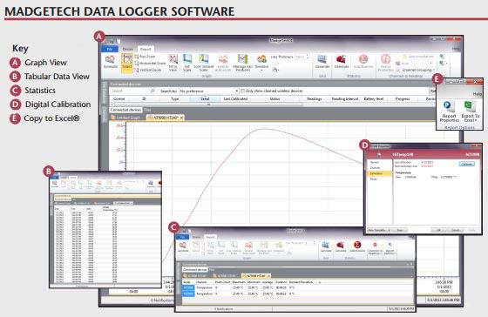Open Manage Axis Positions in ribbon
Viewport: 488px width, 317px height.
click(x=242, y=63)
